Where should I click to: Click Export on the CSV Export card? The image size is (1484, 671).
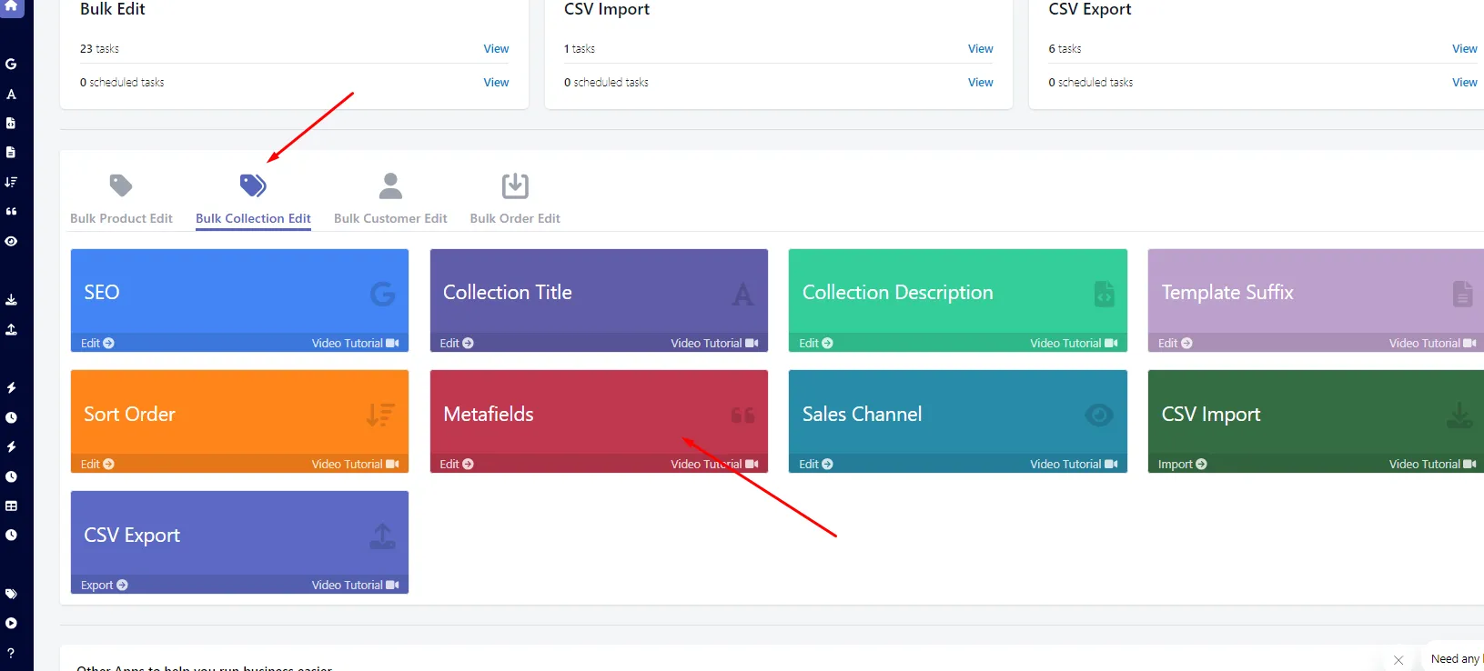tap(105, 585)
